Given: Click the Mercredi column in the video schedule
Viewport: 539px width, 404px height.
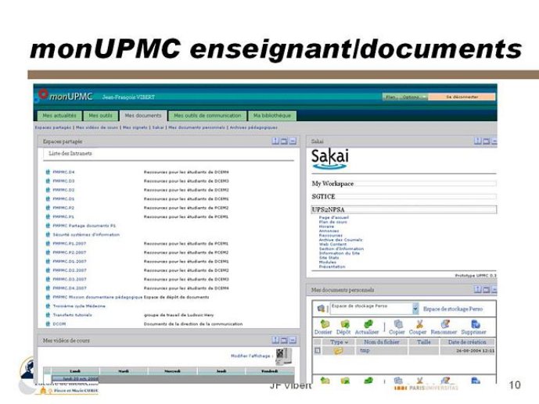Looking at the screenshot, I should pos(173,371).
